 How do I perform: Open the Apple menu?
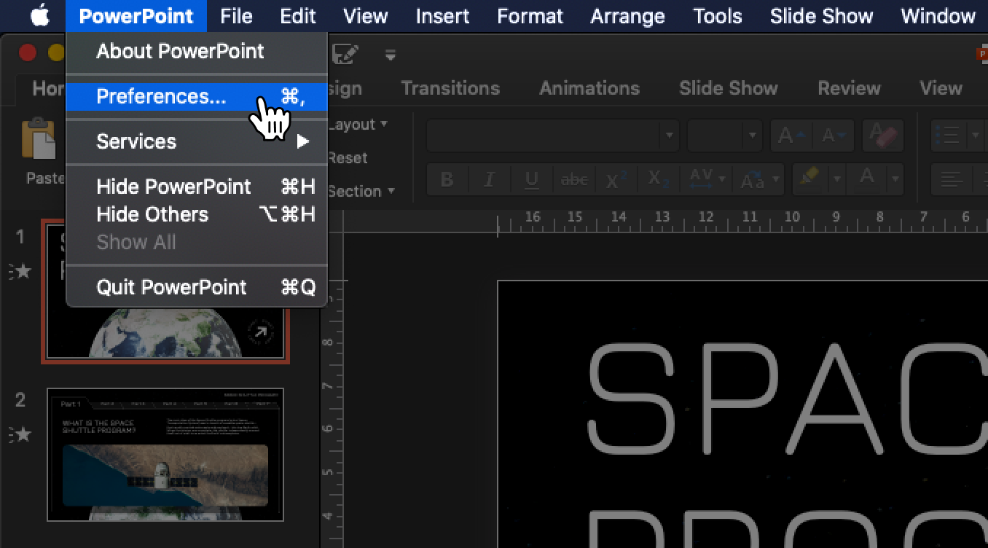39,16
